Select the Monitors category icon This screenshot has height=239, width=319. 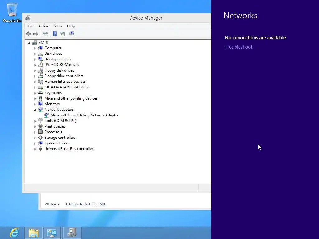point(40,104)
